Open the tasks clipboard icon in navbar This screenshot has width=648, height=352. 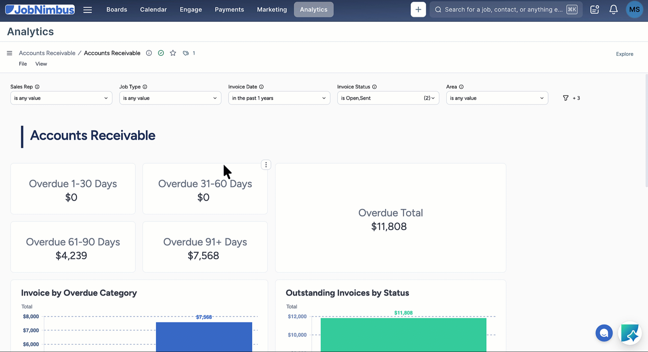click(594, 9)
